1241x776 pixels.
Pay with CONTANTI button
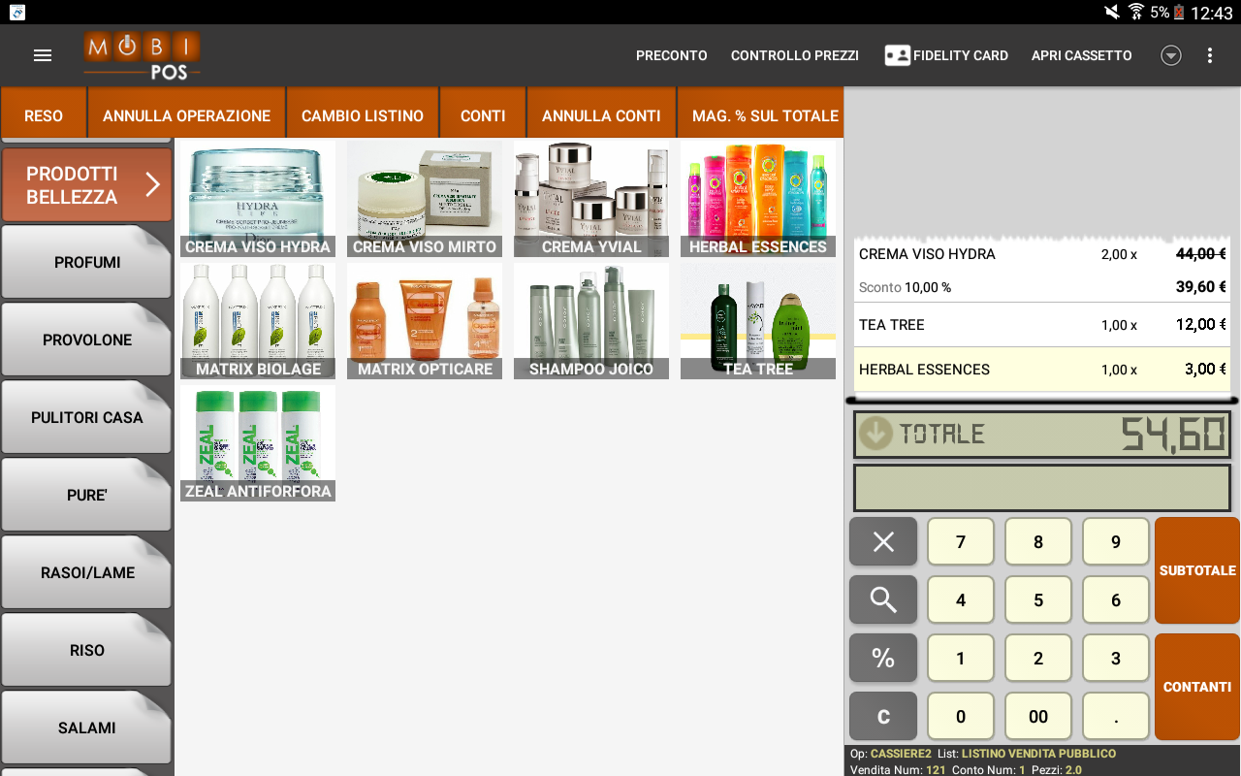(1197, 687)
